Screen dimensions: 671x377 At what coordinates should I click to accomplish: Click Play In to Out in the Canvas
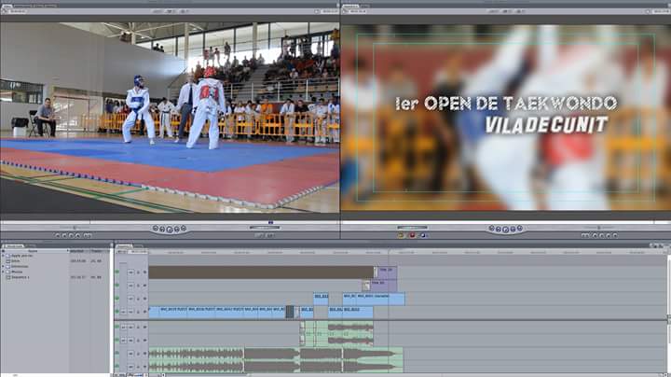coord(498,229)
